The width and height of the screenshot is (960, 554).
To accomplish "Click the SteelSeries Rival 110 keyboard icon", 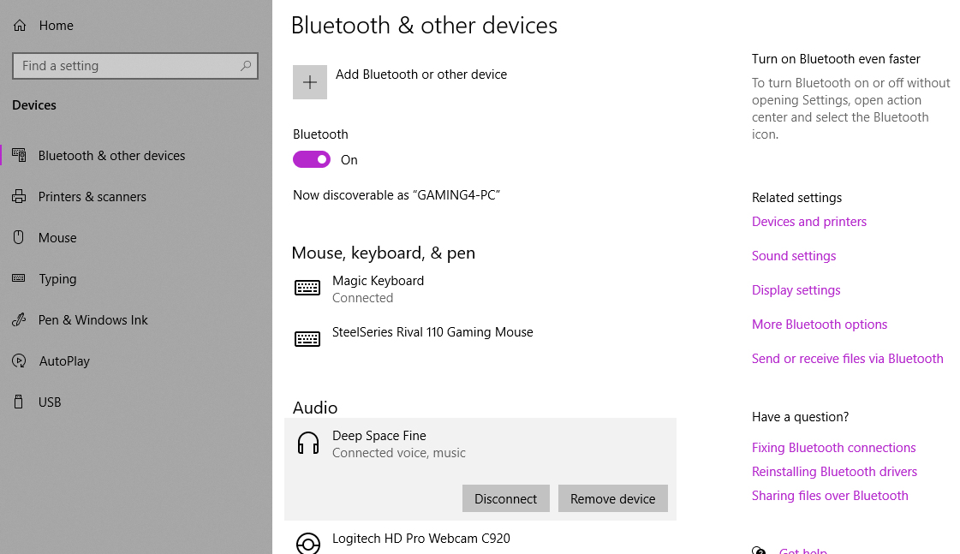I will [307, 339].
